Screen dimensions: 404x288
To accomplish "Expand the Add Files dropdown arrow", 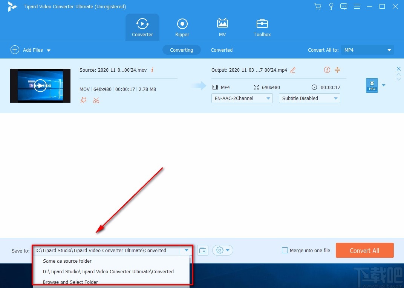I will (49, 50).
